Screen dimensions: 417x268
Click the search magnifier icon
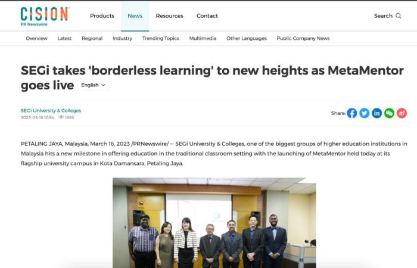tap(399, 16)
